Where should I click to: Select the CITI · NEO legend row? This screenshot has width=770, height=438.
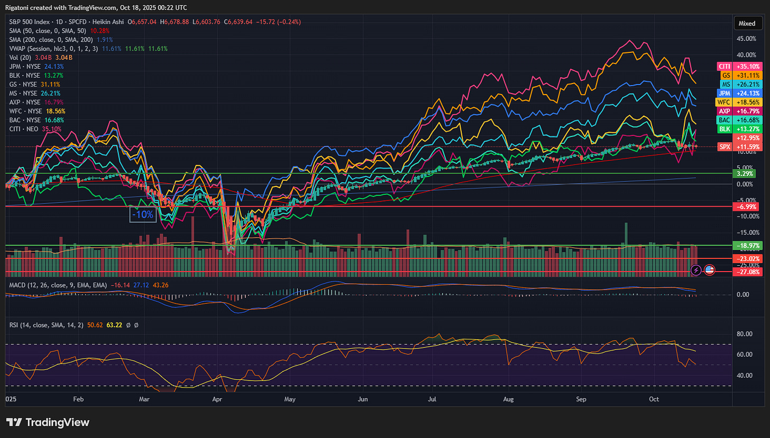[35, 129]
